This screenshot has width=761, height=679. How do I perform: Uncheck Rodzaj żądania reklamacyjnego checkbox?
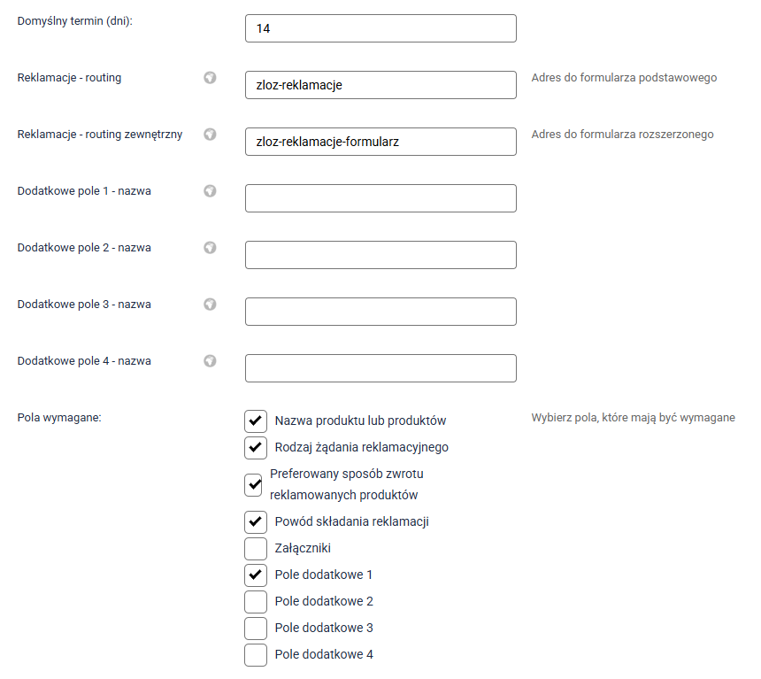tap(256, 447)
